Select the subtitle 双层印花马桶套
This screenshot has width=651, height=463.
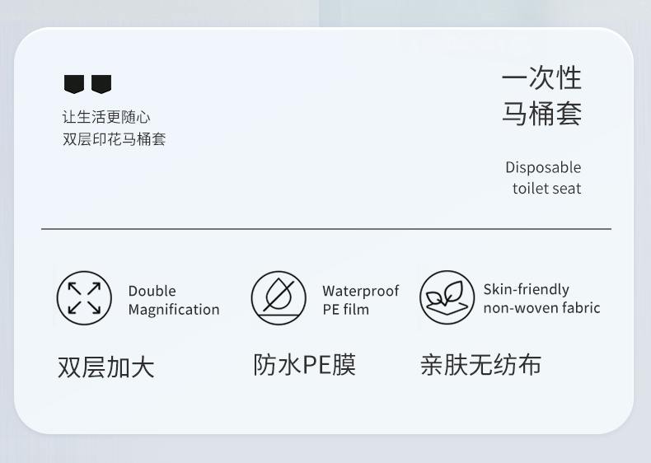(x=114, y=139)
